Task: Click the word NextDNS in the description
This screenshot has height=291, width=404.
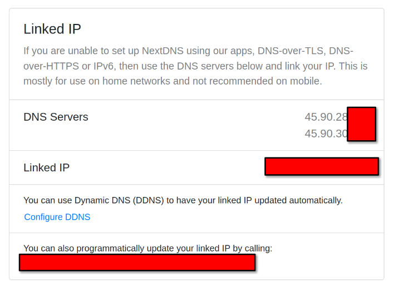Action: pyautogui.click(x=162, y=51)
